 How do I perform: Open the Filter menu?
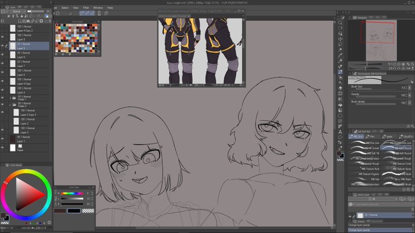(86, 8)
